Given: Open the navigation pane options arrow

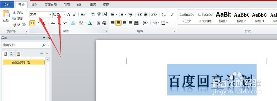Looking at the screenshot, I should [x=44, y=38].
